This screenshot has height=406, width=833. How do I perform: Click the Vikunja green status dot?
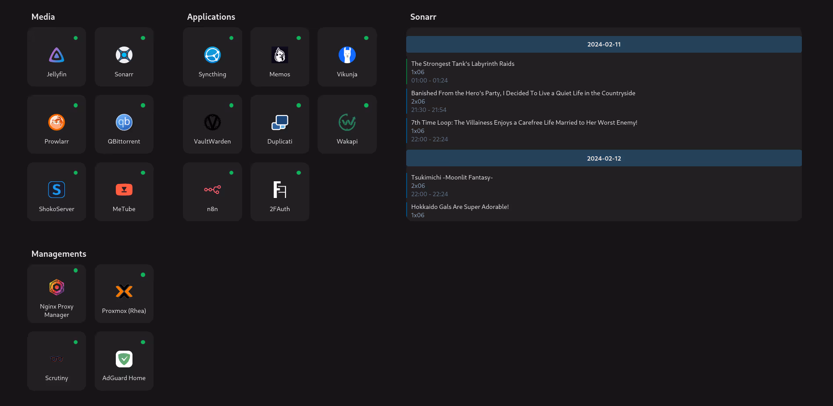click(x=366, y=38)
